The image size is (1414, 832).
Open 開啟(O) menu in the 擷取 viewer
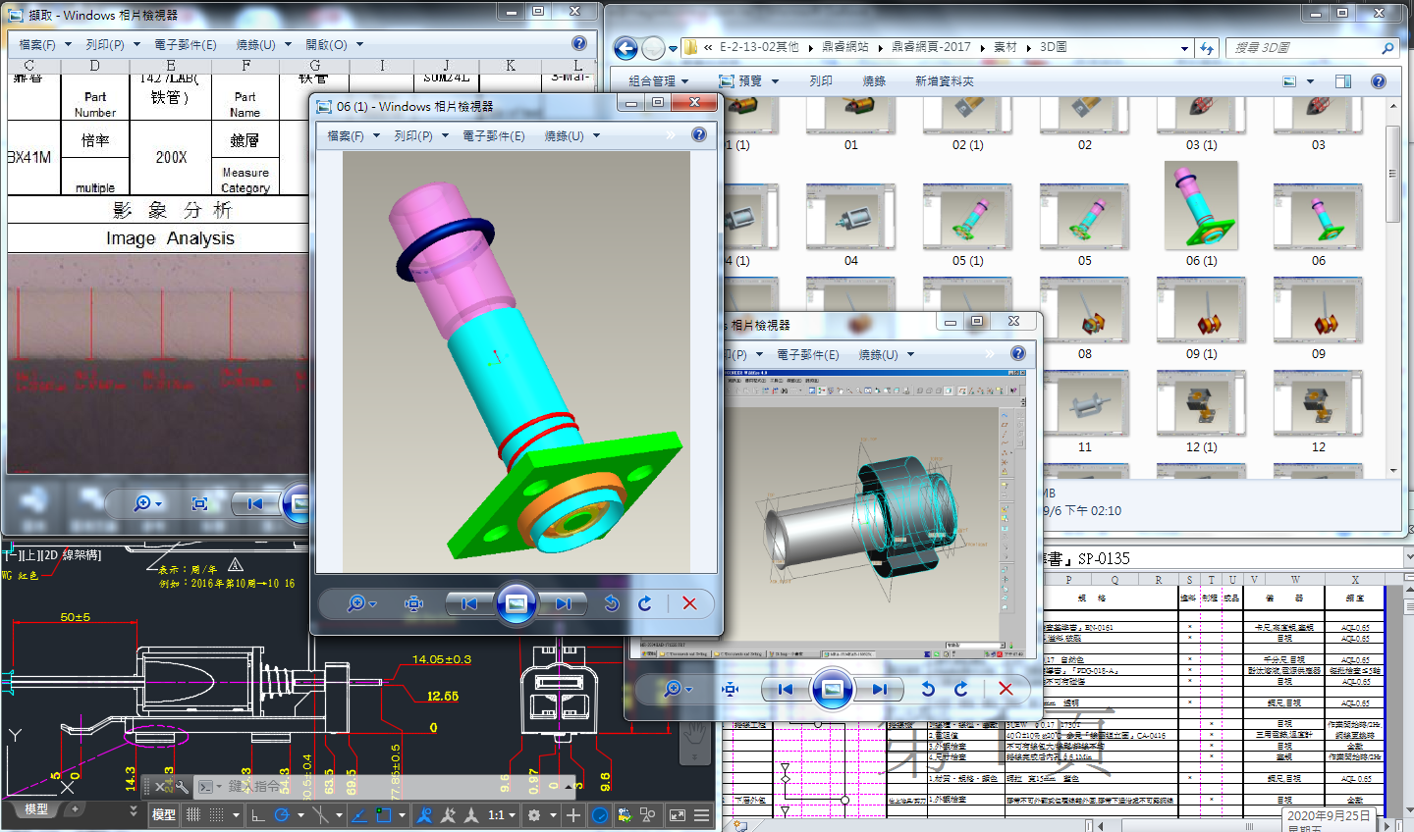point(334,44)
